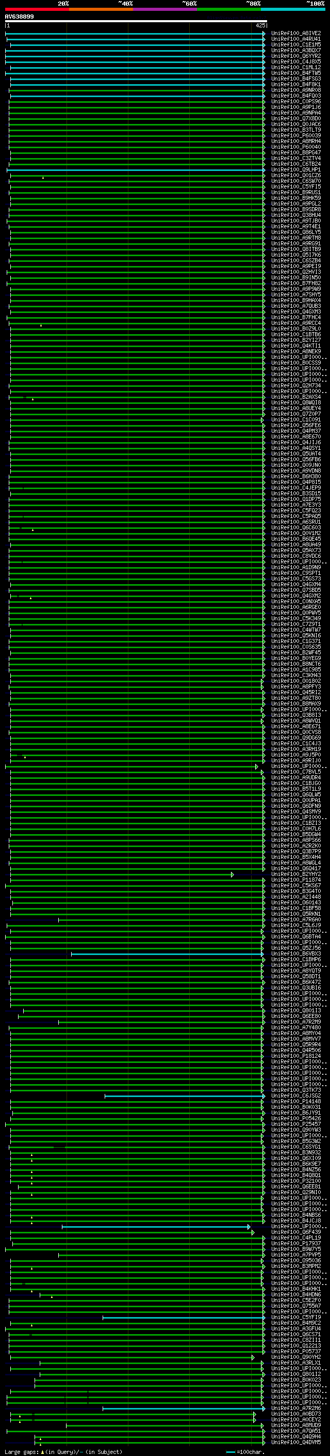
Task: Select the UniRef100_B2YHY2 label
Action: [x=296, y=874]
